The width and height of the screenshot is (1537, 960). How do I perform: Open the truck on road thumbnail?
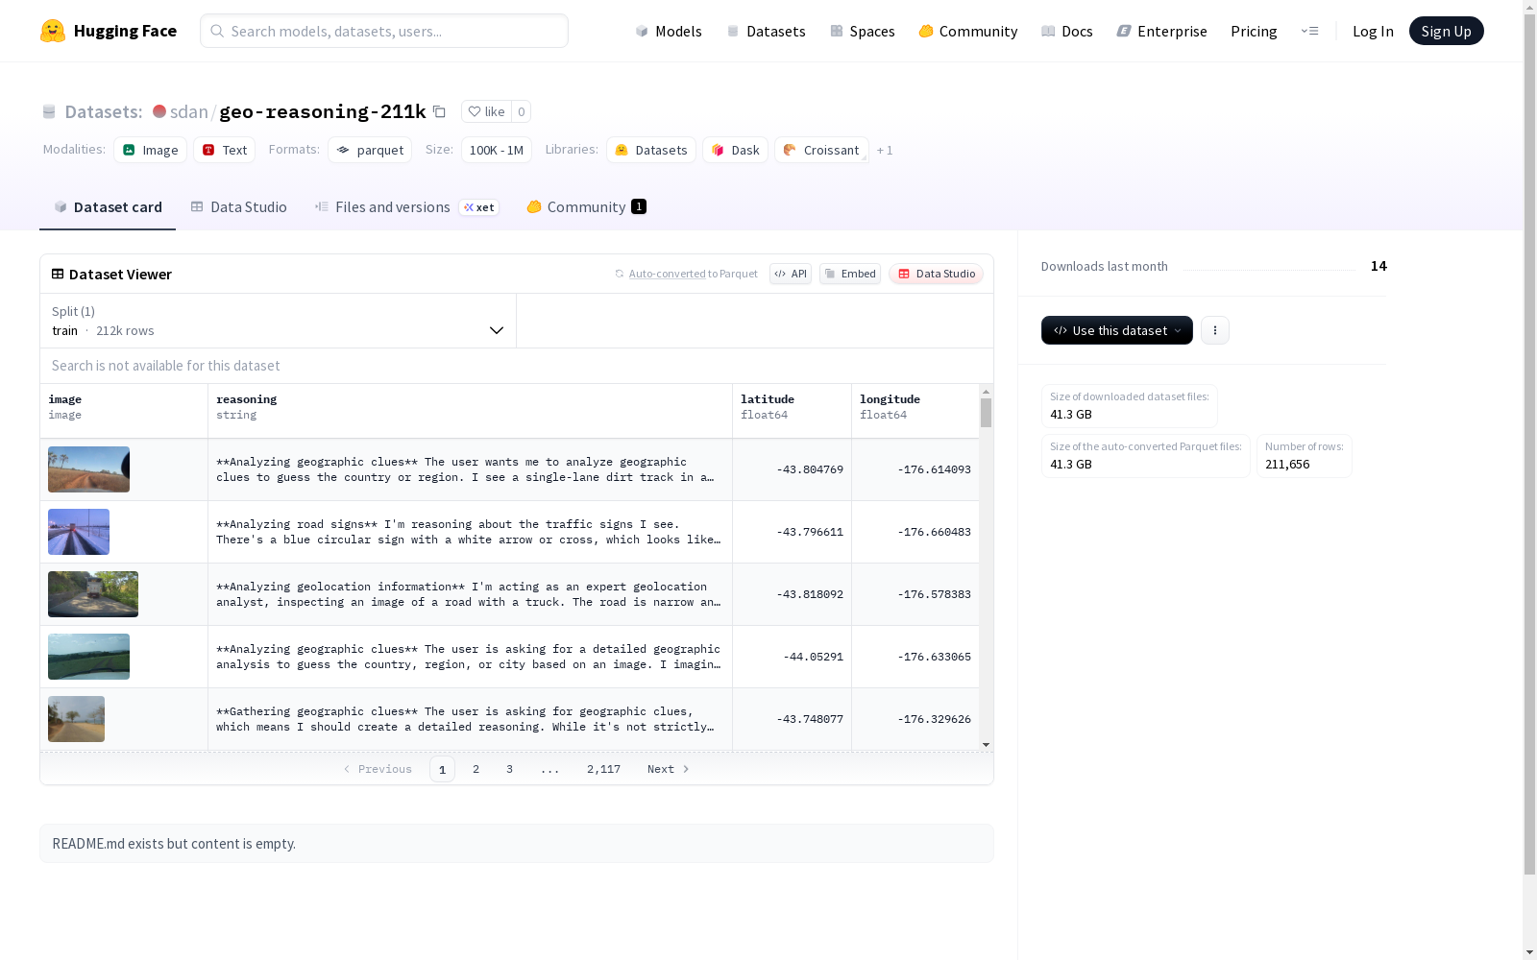click(93, 594)
